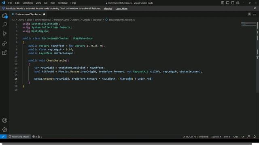Viewport: 259px width, 145px height.
Task: Click the Learn More link
Action: tap(121, 8)
